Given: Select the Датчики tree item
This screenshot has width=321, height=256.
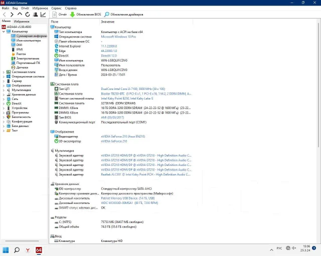Looking at the screenshot, I should click(20, 67).
